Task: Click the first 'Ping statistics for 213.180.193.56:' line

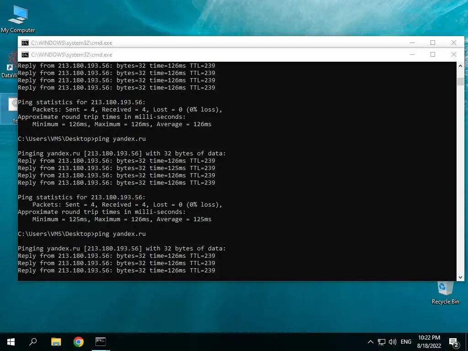Action: point(81,102)
